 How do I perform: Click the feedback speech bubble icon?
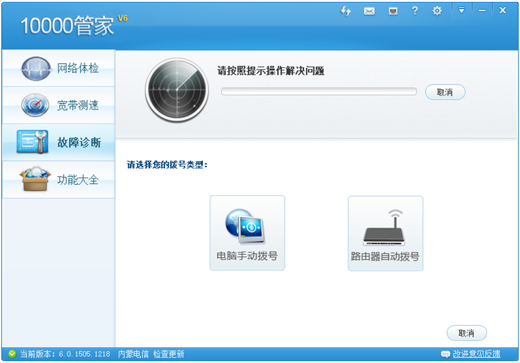tap(445, 355)
